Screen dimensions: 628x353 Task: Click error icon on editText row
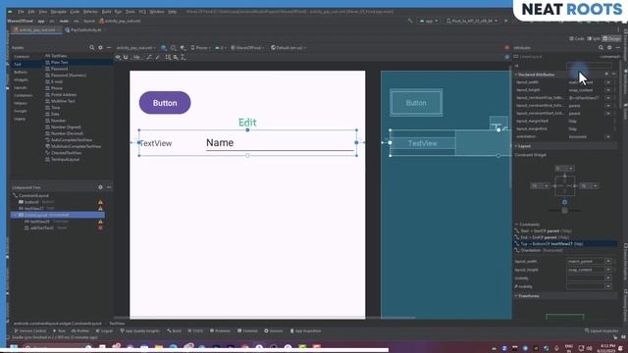[100, 227]
